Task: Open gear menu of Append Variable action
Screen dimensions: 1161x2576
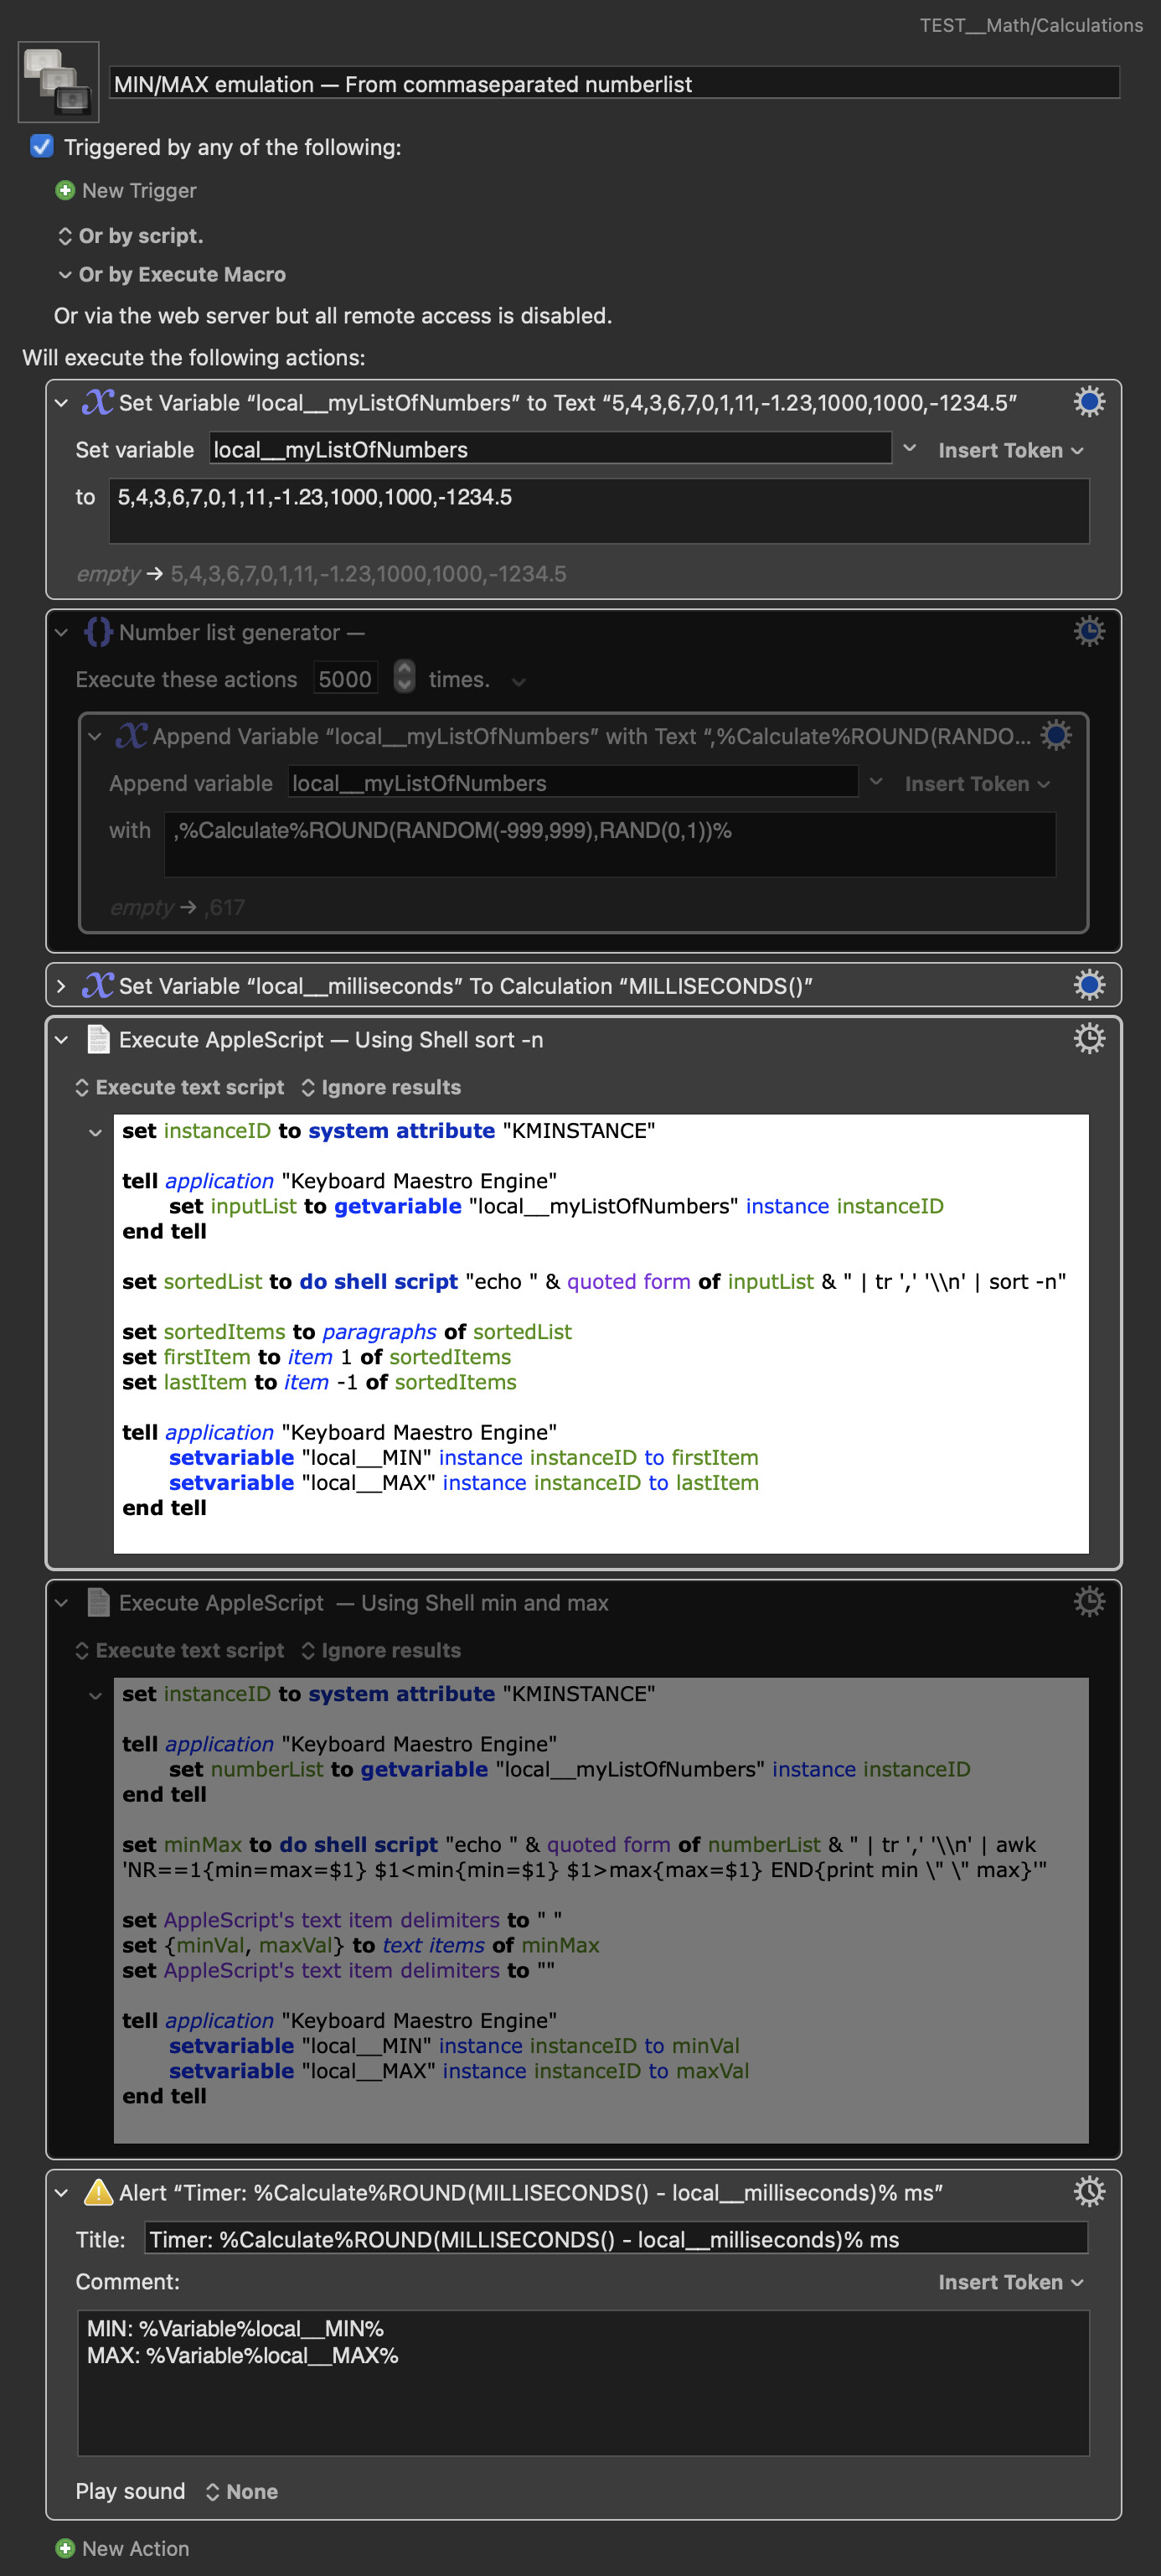Action: pos(1056,735)
